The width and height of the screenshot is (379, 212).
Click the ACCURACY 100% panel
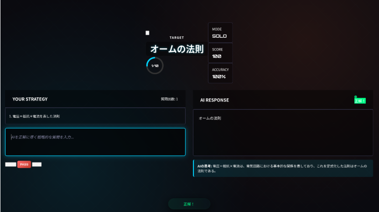tap(220, 73)
